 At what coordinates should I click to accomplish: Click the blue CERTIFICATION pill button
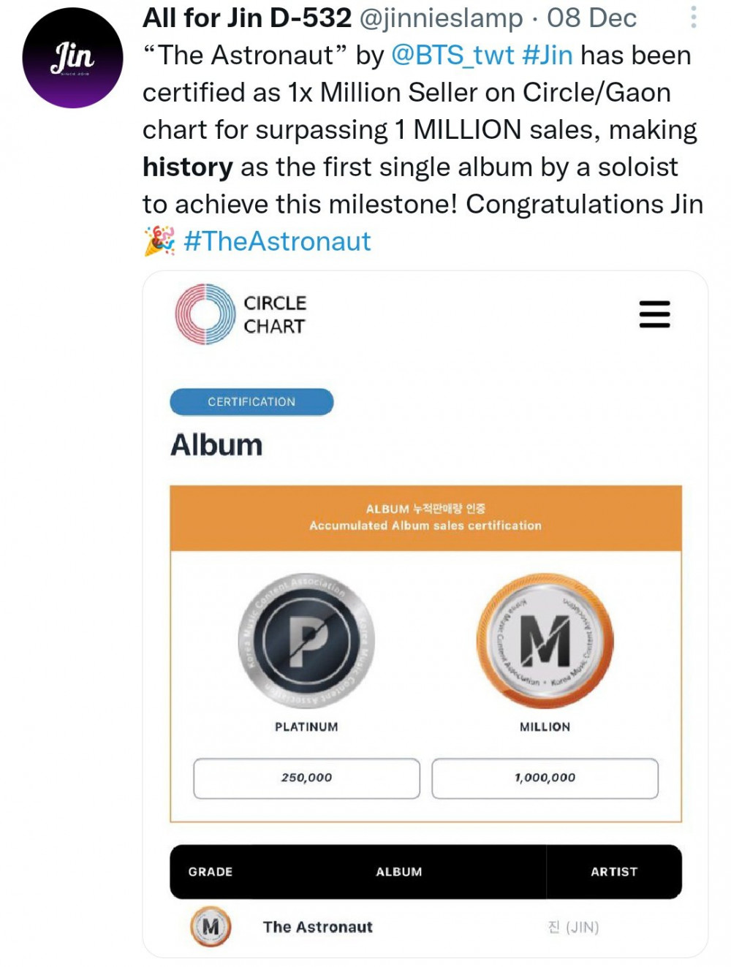(251, 402)
